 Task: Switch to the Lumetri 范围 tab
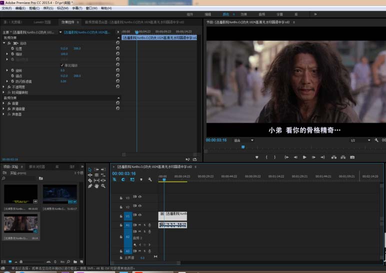click(x=41, y=22)
